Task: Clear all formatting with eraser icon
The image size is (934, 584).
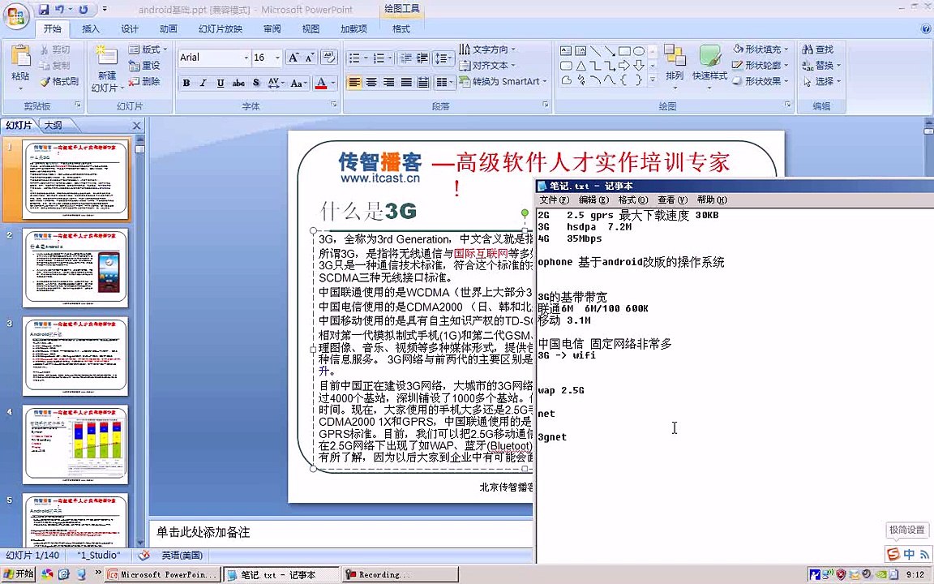Action: tap(328, 58)
